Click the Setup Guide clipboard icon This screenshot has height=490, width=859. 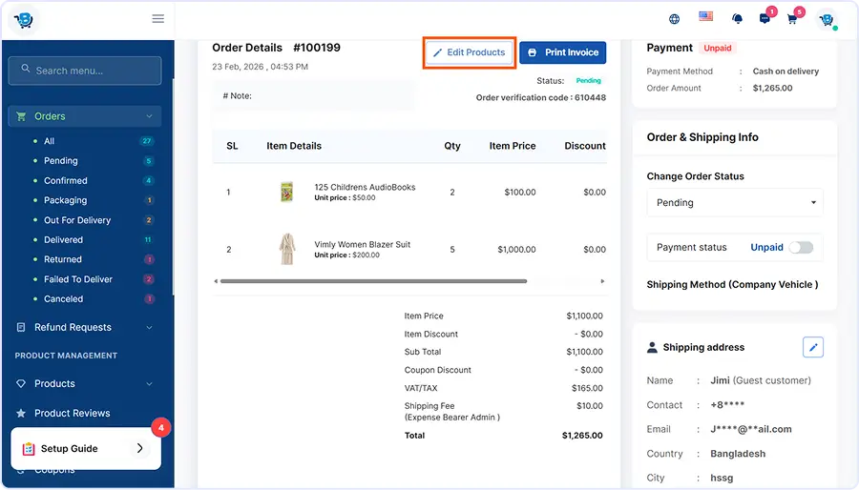(29, 448)
